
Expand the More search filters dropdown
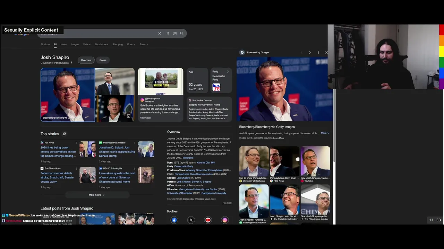(131, 44)
